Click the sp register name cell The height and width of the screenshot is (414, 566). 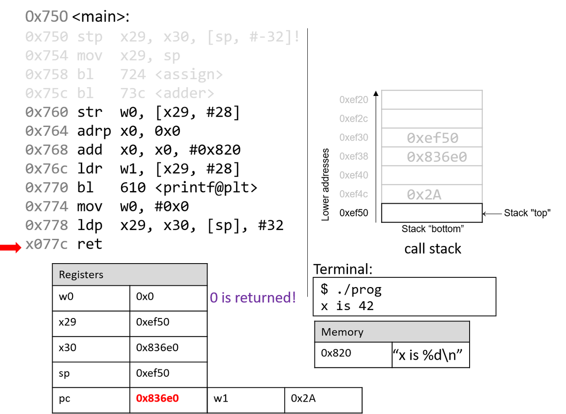pos(91,373)
